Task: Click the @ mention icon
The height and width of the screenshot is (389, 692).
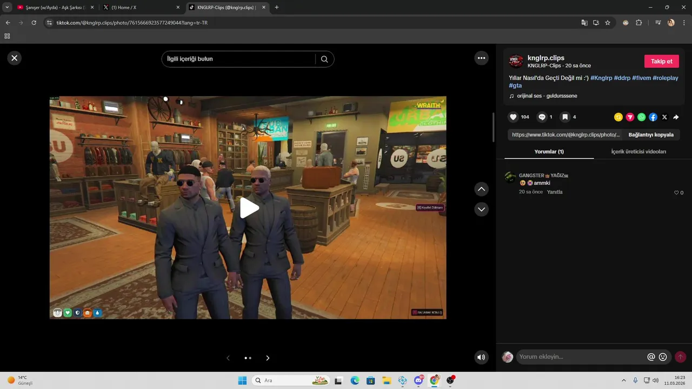Action: 651,357
